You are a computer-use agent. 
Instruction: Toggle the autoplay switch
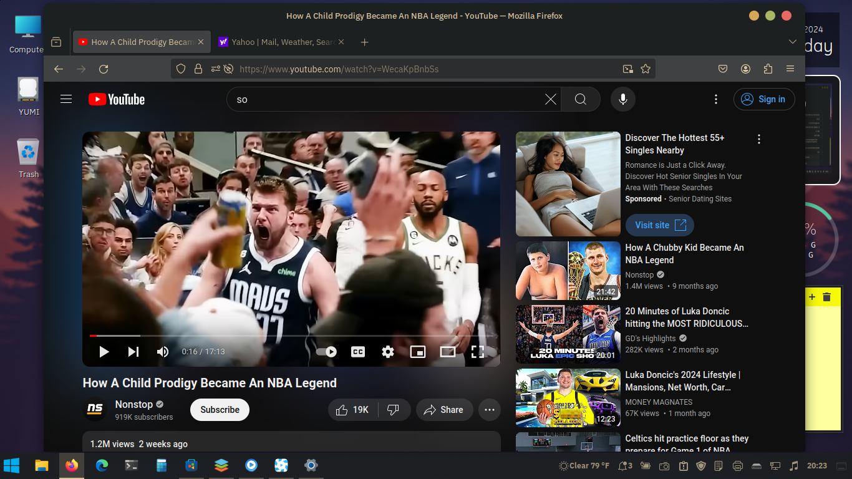click(326, 352)
